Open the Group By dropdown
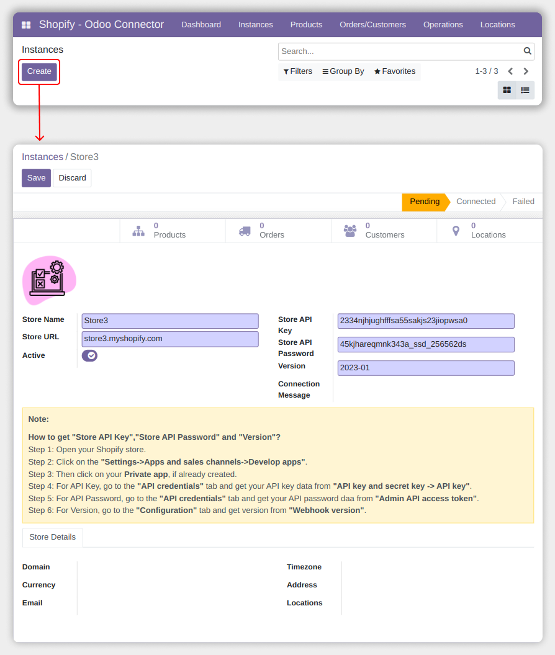The height and width of the screenshot is (655, 555). (343, 71)
